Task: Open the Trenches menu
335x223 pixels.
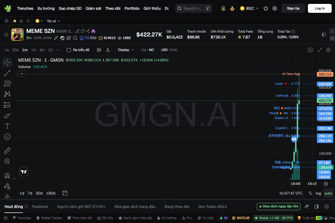Action: pos(25,8)
